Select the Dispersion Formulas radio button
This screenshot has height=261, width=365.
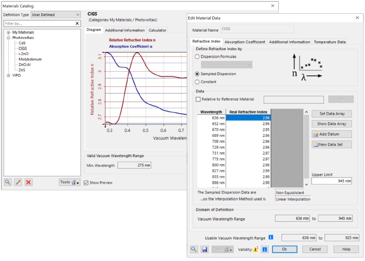[x=197, y=56]
